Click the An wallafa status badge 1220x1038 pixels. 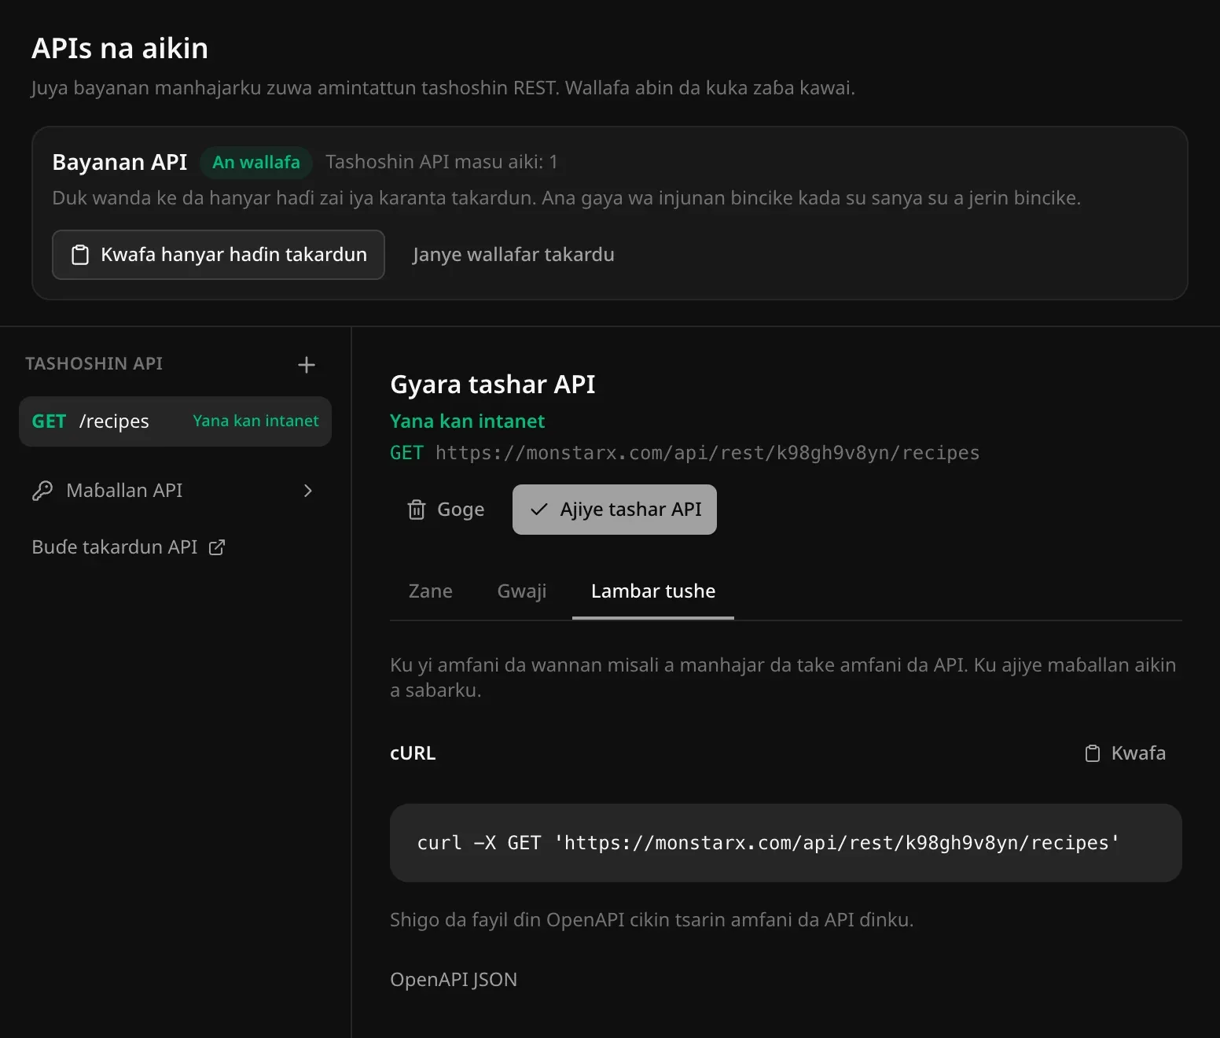pyautogui.click(x=256, y=162)
